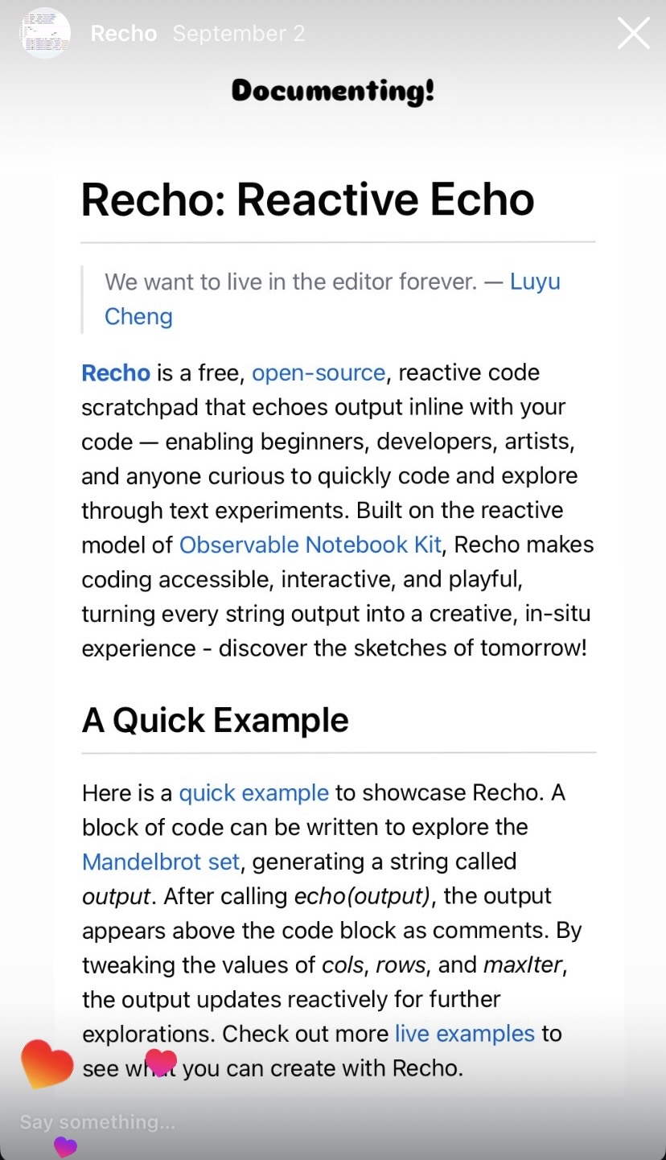Open the "open-source" link
This screenshot has width=666, height=1160.
[319, 373]
